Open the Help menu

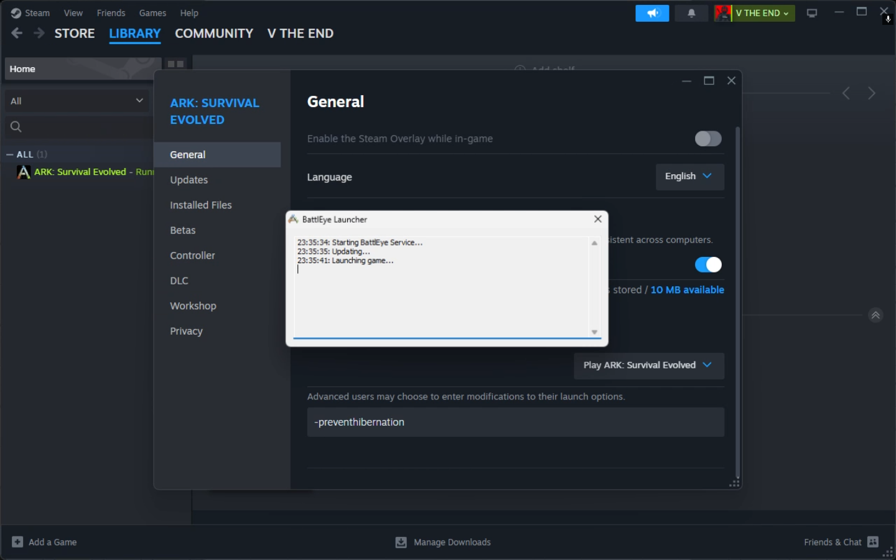(189, 13)
